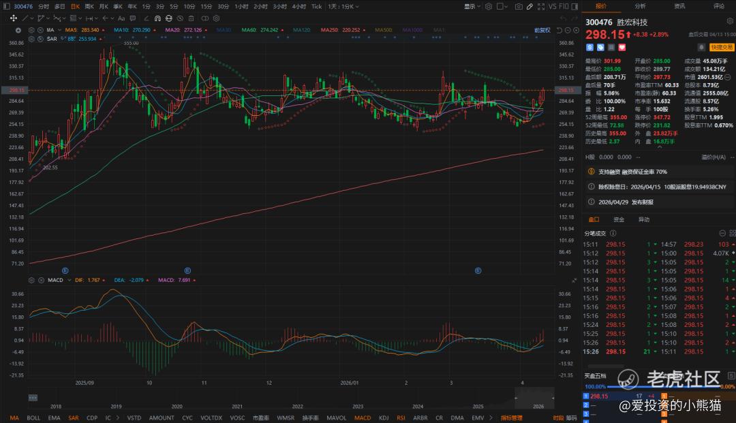Click the 快捷交易 quick trade button
The width and height of the screenshot is (736, 423).
coord(722,48)
